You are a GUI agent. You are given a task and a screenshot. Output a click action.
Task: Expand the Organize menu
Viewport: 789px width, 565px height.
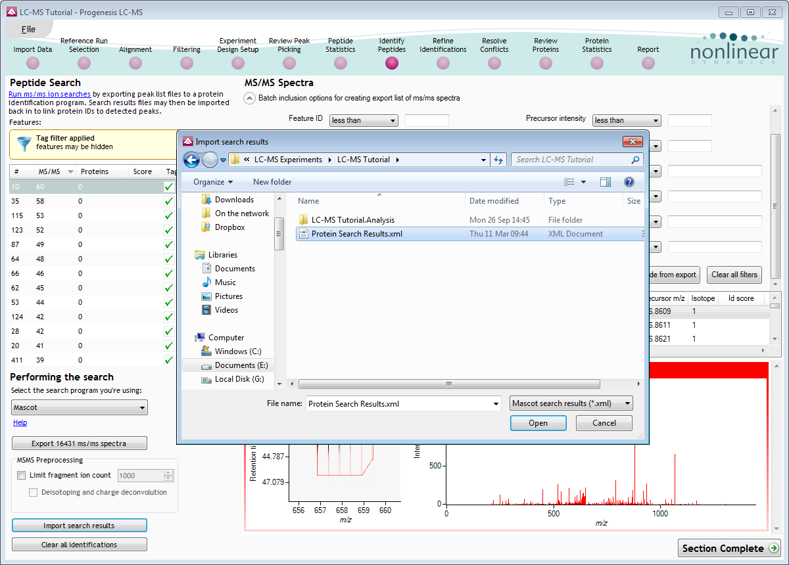coord(213,182)
